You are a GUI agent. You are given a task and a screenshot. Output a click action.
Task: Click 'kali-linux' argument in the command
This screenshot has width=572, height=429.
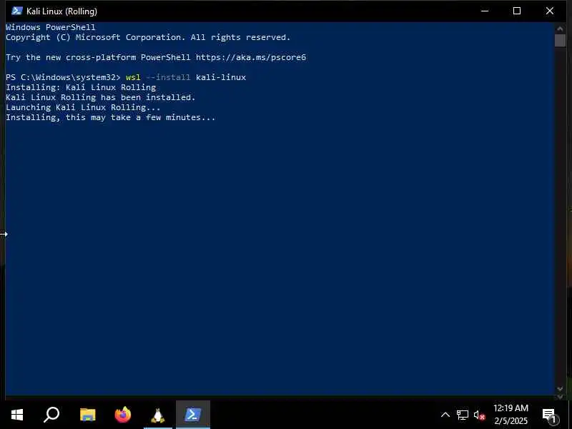[221, 77]
